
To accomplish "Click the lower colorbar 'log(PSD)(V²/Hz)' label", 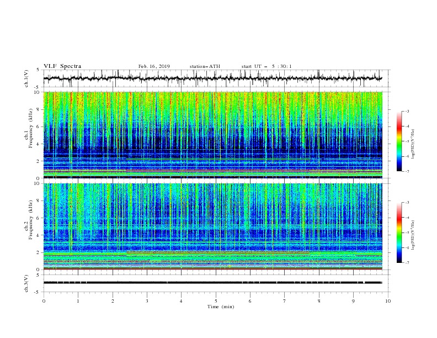I will click(x=413, y=236).
